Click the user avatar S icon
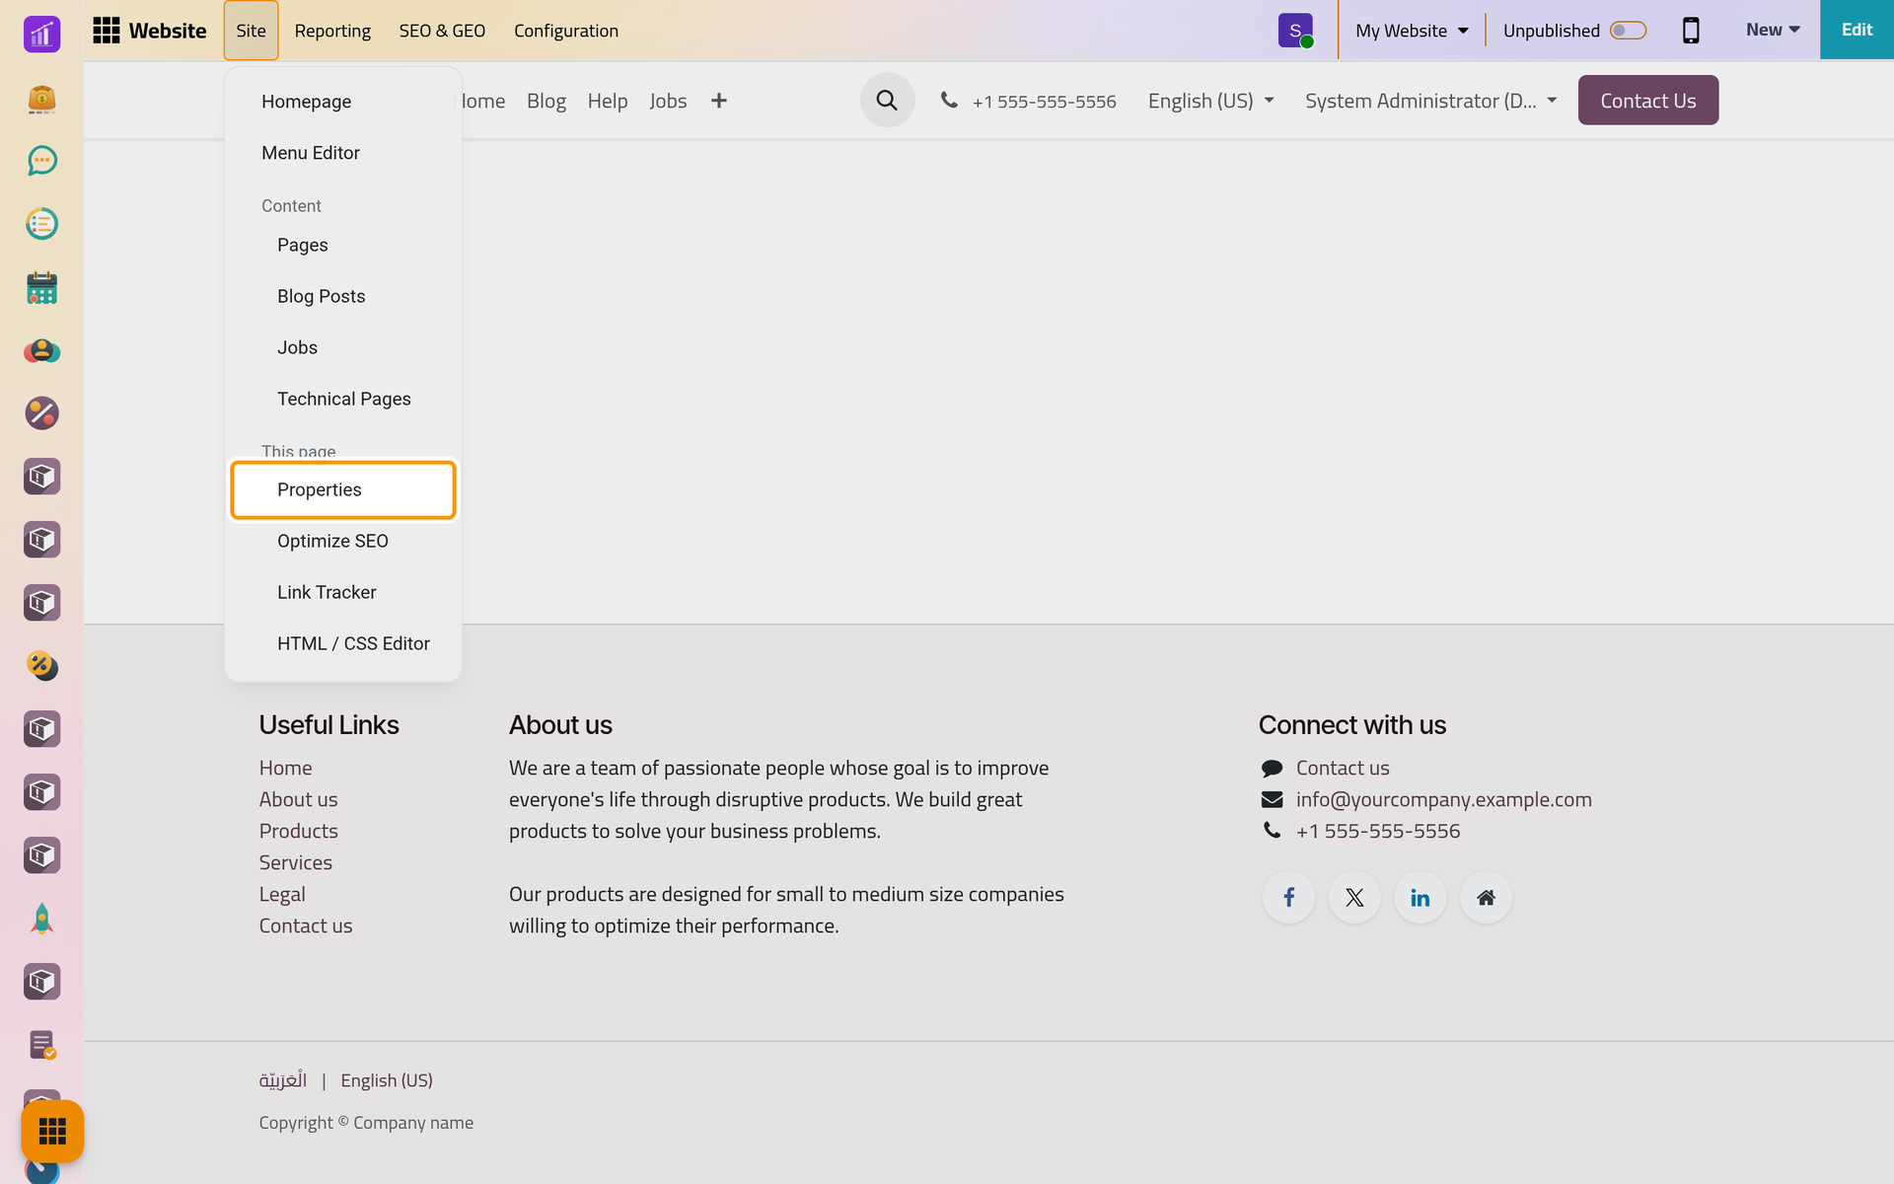 tap(1295, 31)
